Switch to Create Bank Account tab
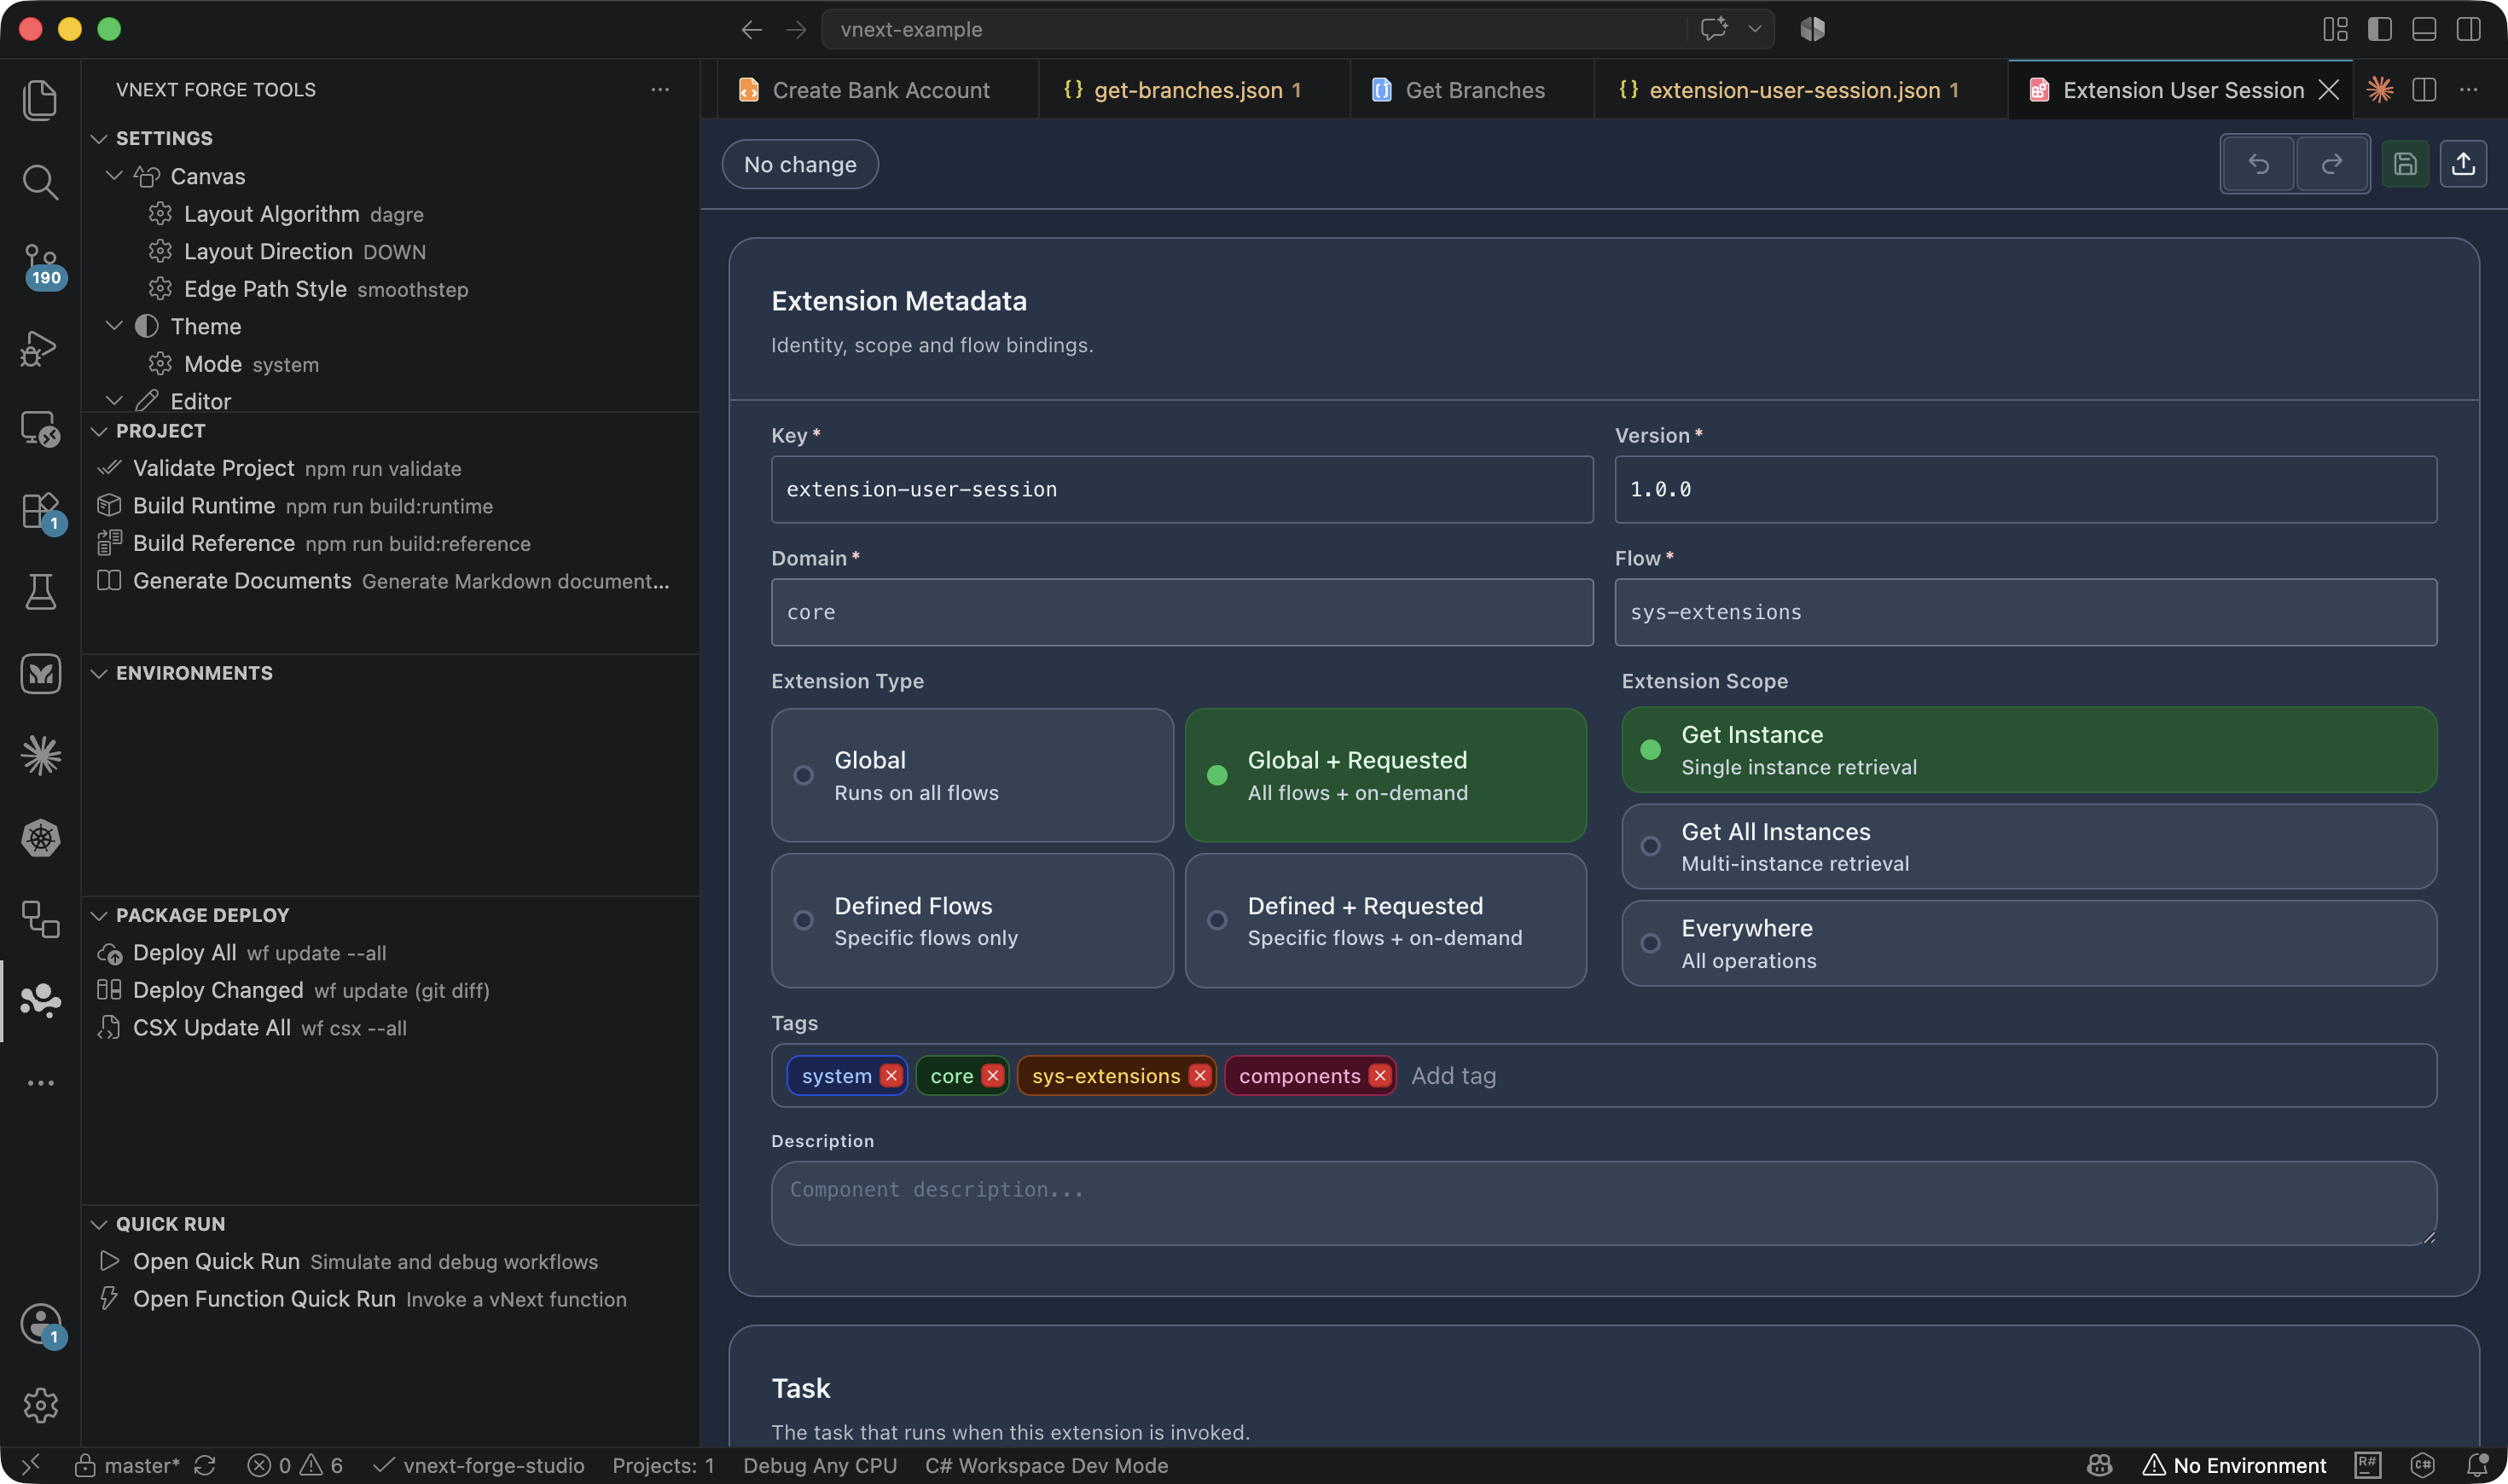This screenshot has width=2508, height=1484. tap(878, 90)
